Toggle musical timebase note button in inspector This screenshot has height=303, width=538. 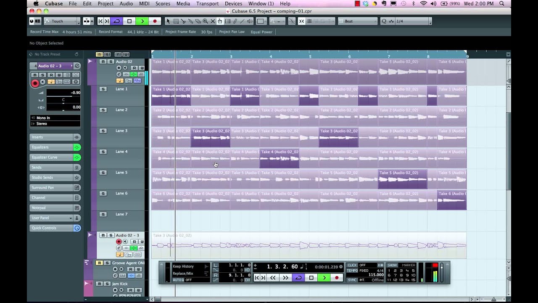pyautogui.click(x=51, y=82)
